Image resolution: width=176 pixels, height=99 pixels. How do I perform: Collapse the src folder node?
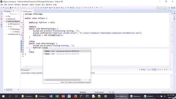click(7, 27)
